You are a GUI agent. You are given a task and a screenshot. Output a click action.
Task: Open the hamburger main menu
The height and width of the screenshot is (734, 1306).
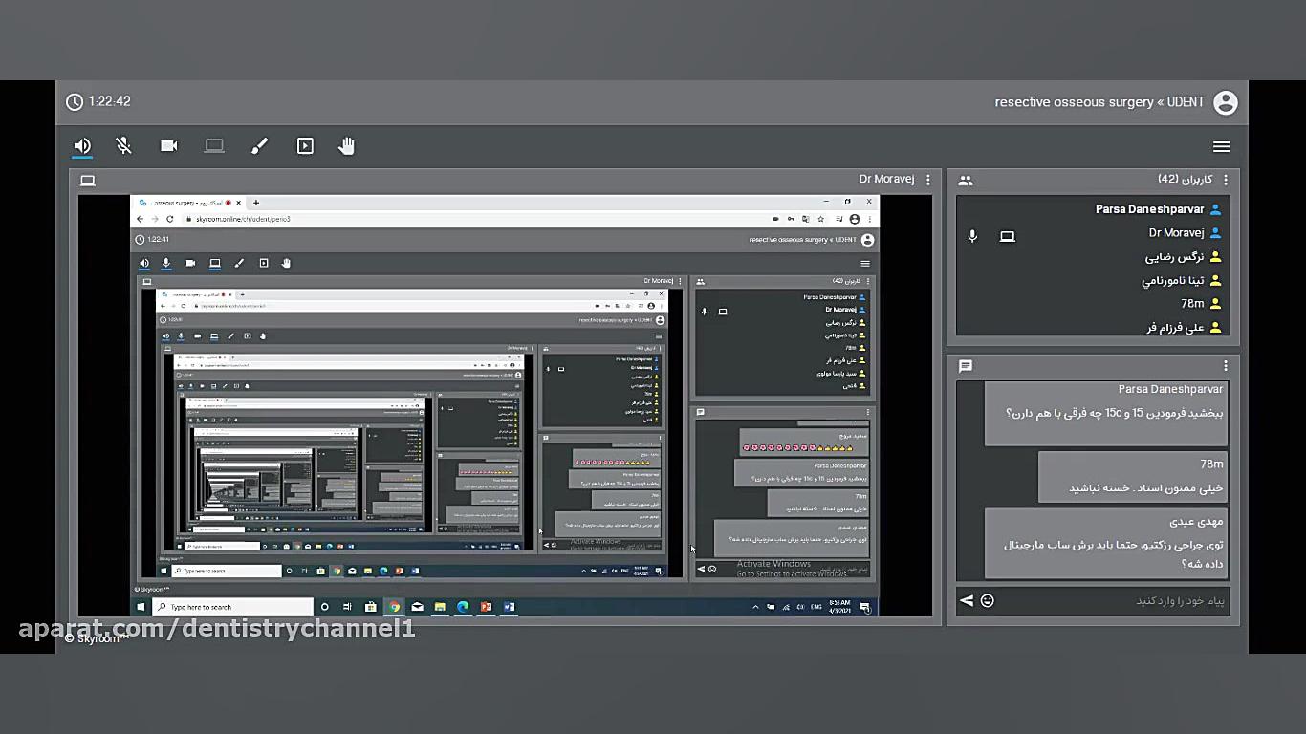coord(1221,146)
